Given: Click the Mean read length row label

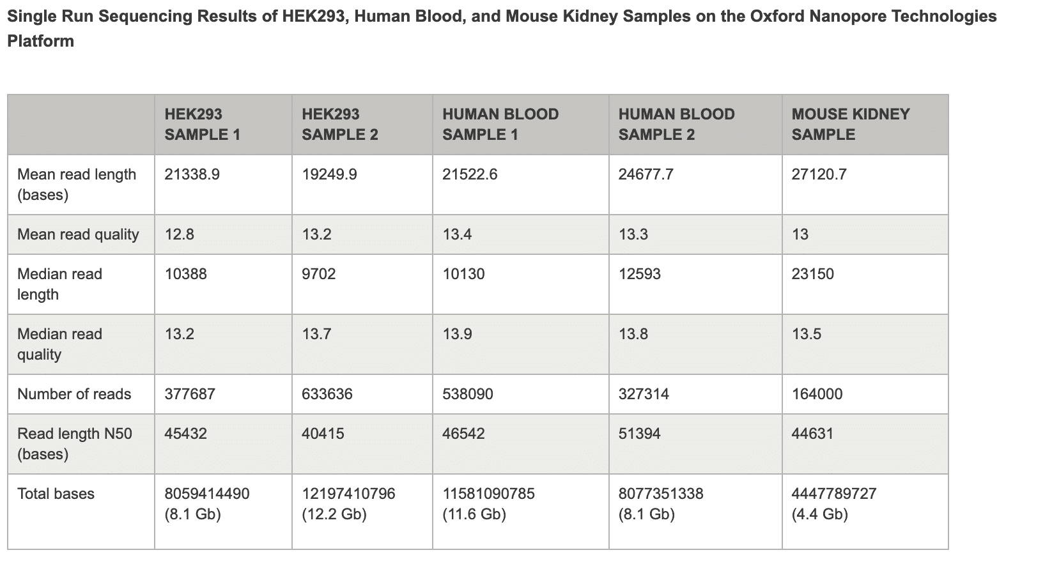Looking at the screenshot, I should [77, 185].
